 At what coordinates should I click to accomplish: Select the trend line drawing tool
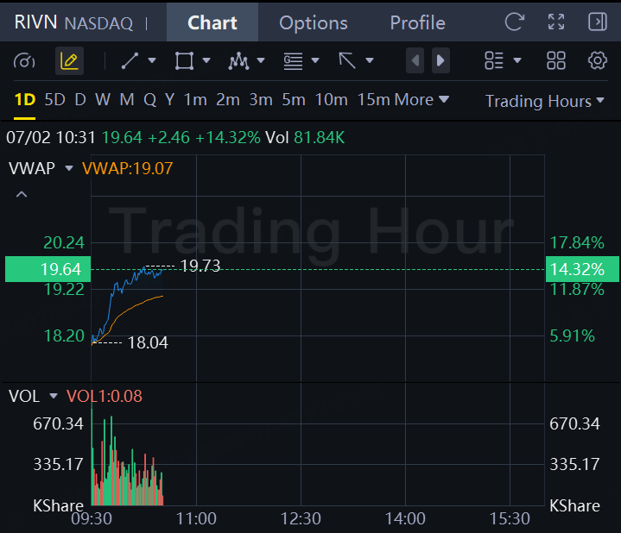click(x=130, y=61)
